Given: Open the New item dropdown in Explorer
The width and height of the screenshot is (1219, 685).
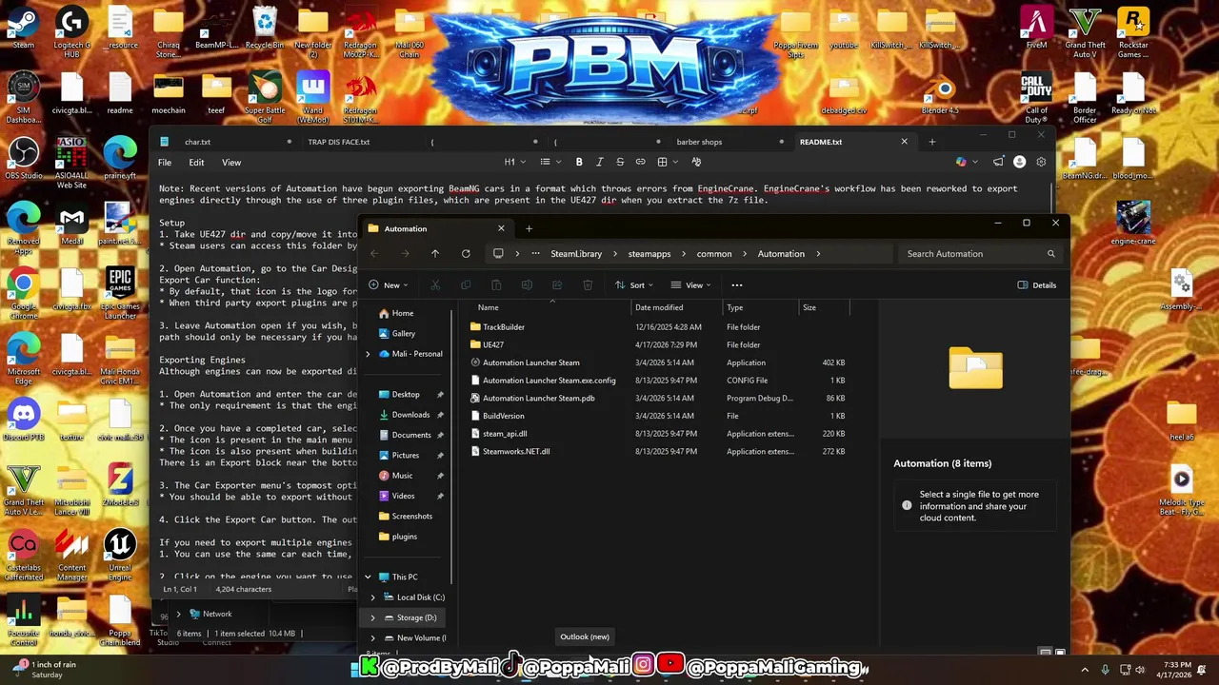Looking at the screenshot, I should tap(389, 284).
